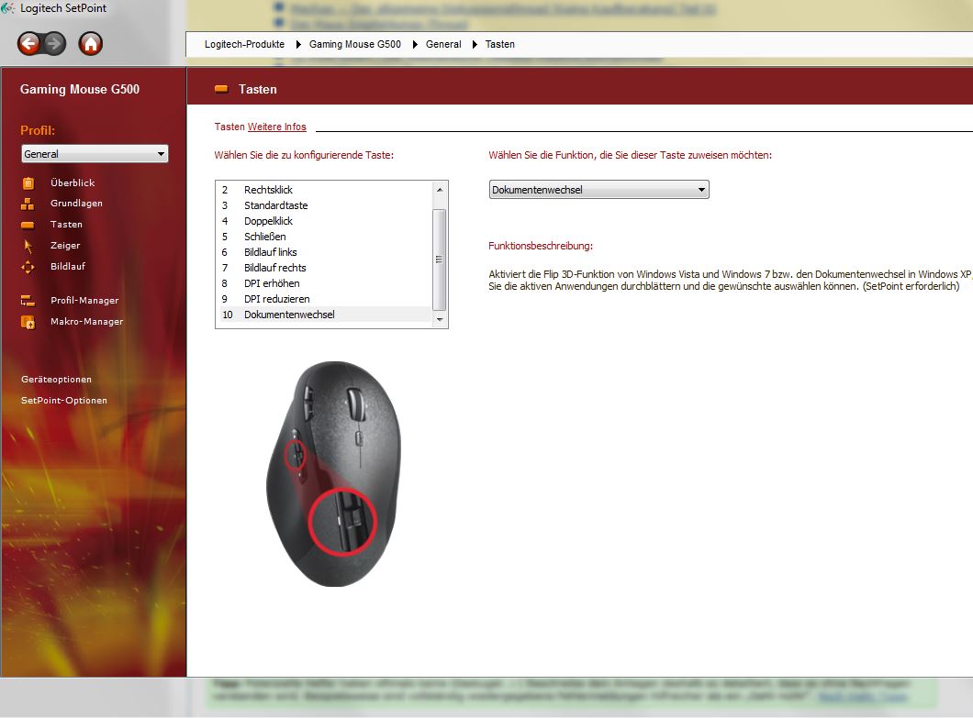Select button 8 DPI erhöhen in list
The image size is (973, 718).
pos(325,283)
